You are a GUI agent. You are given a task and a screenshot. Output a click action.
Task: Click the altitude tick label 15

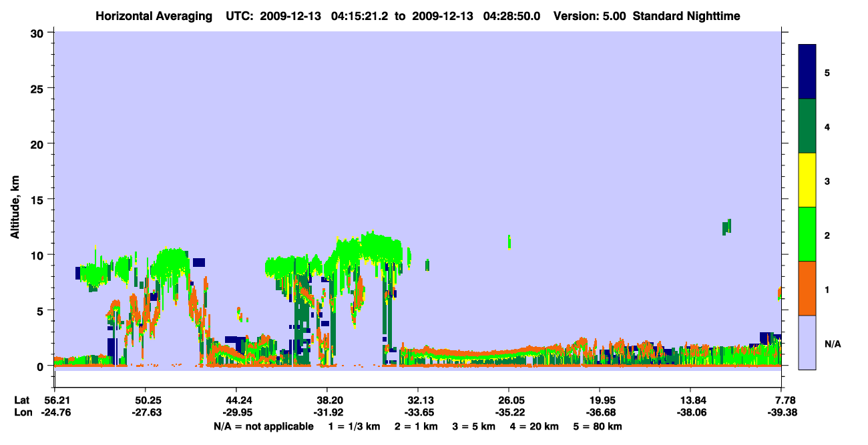(x=39, y=199)
